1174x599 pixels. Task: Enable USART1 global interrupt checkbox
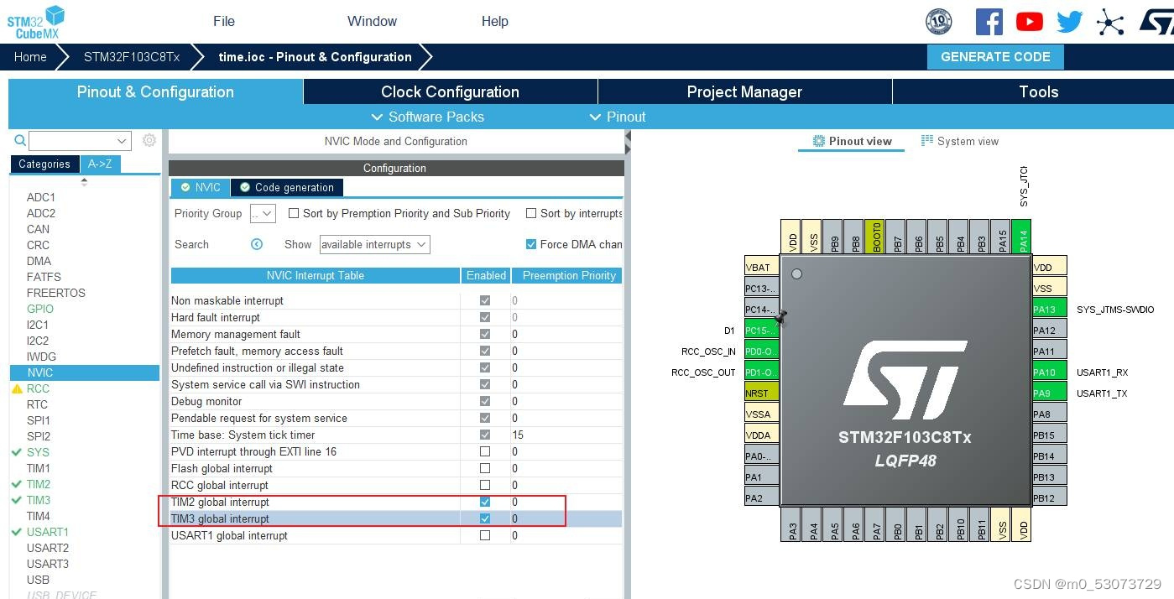(x=485, y=535)
